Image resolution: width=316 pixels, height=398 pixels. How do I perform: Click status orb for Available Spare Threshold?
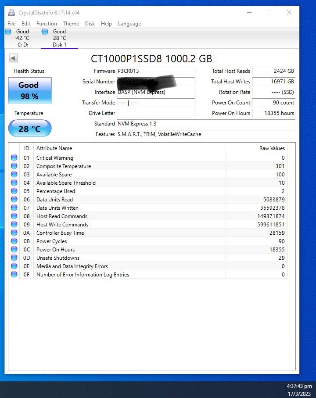[14, 183]
